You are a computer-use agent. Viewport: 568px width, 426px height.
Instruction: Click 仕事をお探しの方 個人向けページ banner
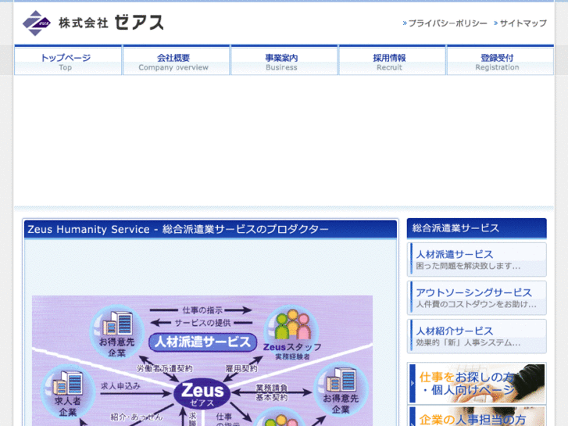click(x=477, y=384)
